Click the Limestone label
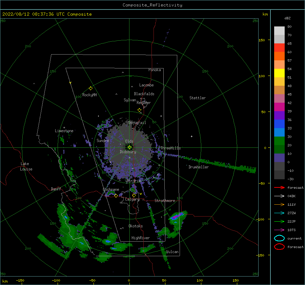The width and height of the screenshot is (305, 285). 64,131
